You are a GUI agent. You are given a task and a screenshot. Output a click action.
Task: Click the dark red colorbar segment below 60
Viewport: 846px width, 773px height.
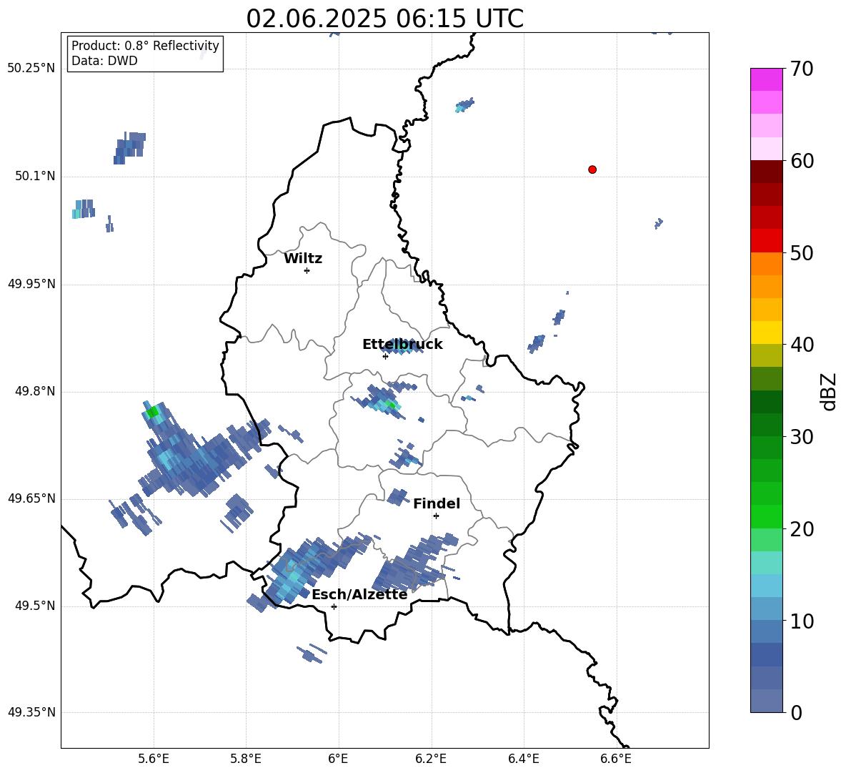767,172
